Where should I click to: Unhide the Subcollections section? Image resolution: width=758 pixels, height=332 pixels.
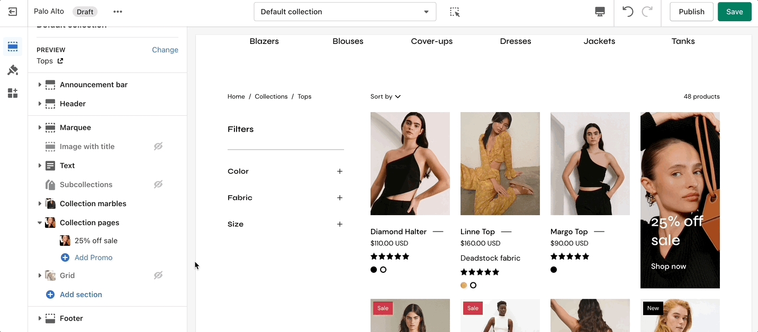click(158, 185)
